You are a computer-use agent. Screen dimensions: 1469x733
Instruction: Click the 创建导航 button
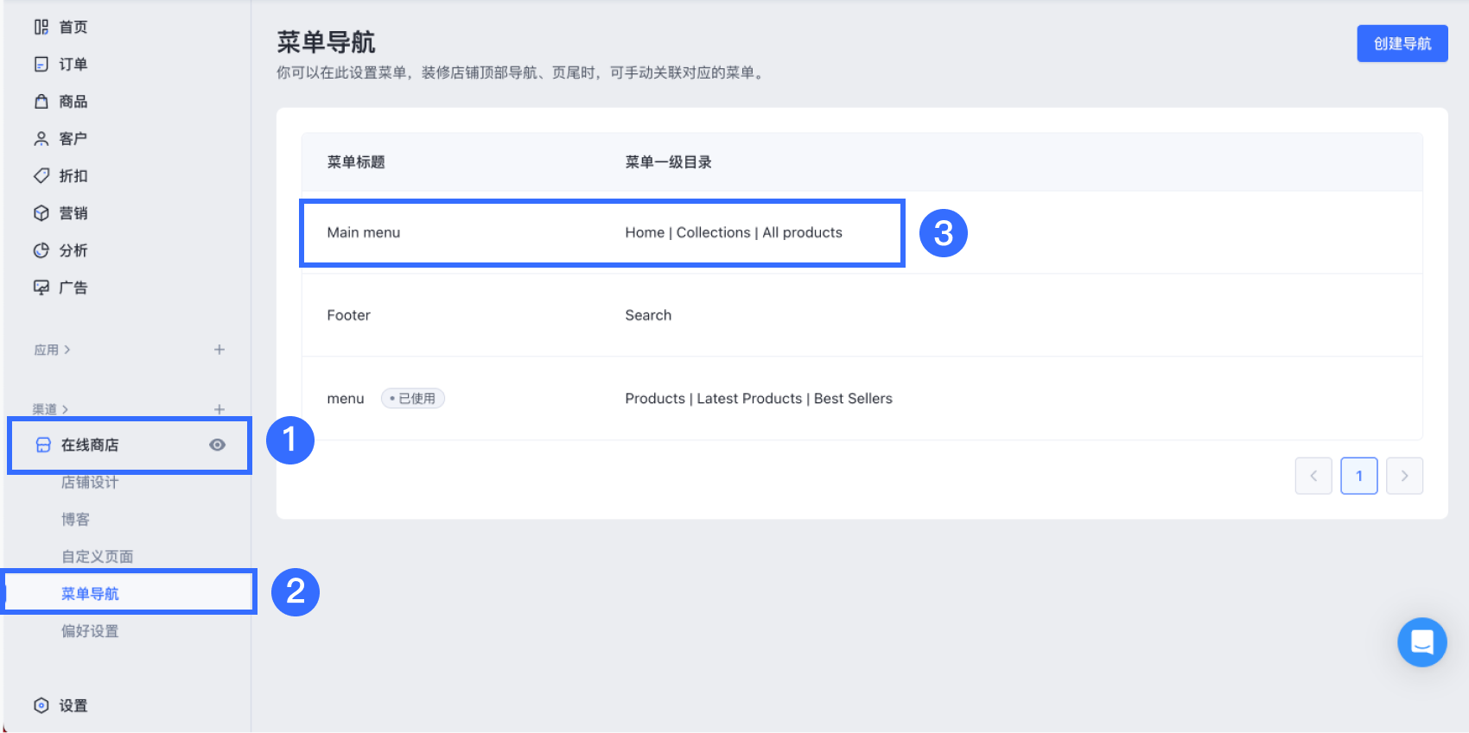point(1402,43)
